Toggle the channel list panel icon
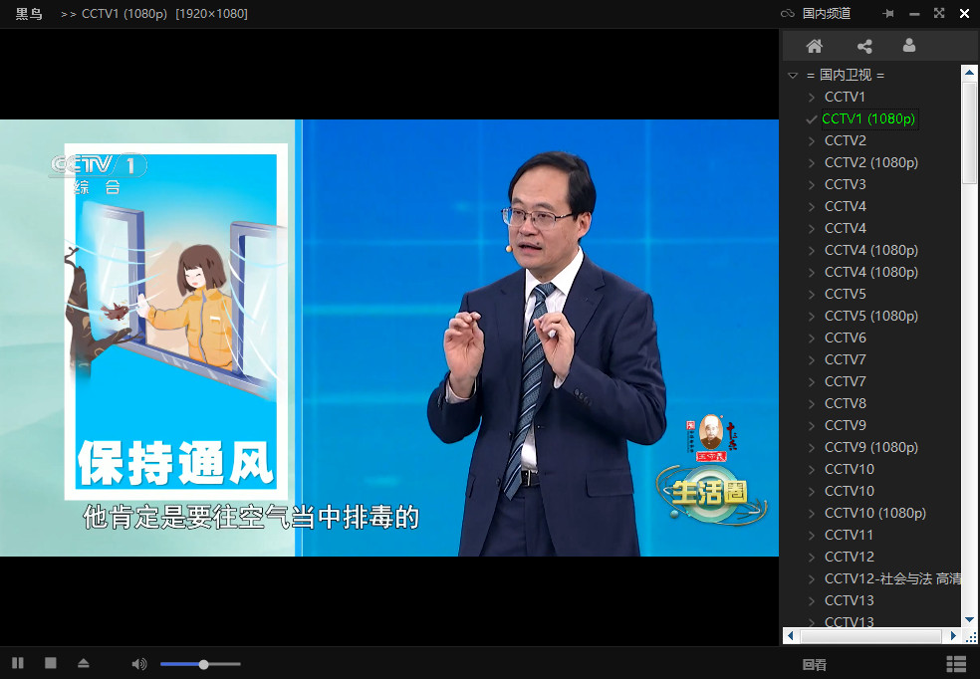Viewport: 980px width, 679px height. [x=956, y=664]
